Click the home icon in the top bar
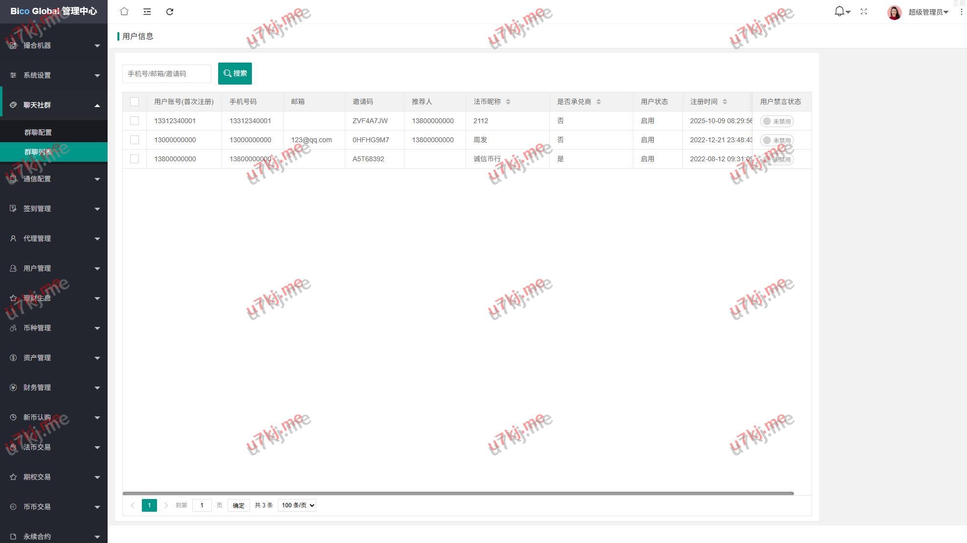 click(x=124, y=12)
